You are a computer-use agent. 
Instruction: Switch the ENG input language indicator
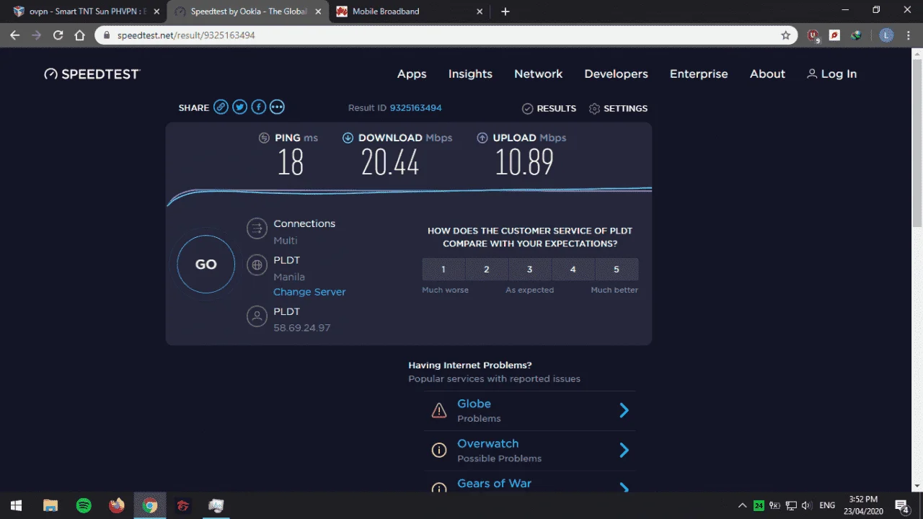click(827, 505)
